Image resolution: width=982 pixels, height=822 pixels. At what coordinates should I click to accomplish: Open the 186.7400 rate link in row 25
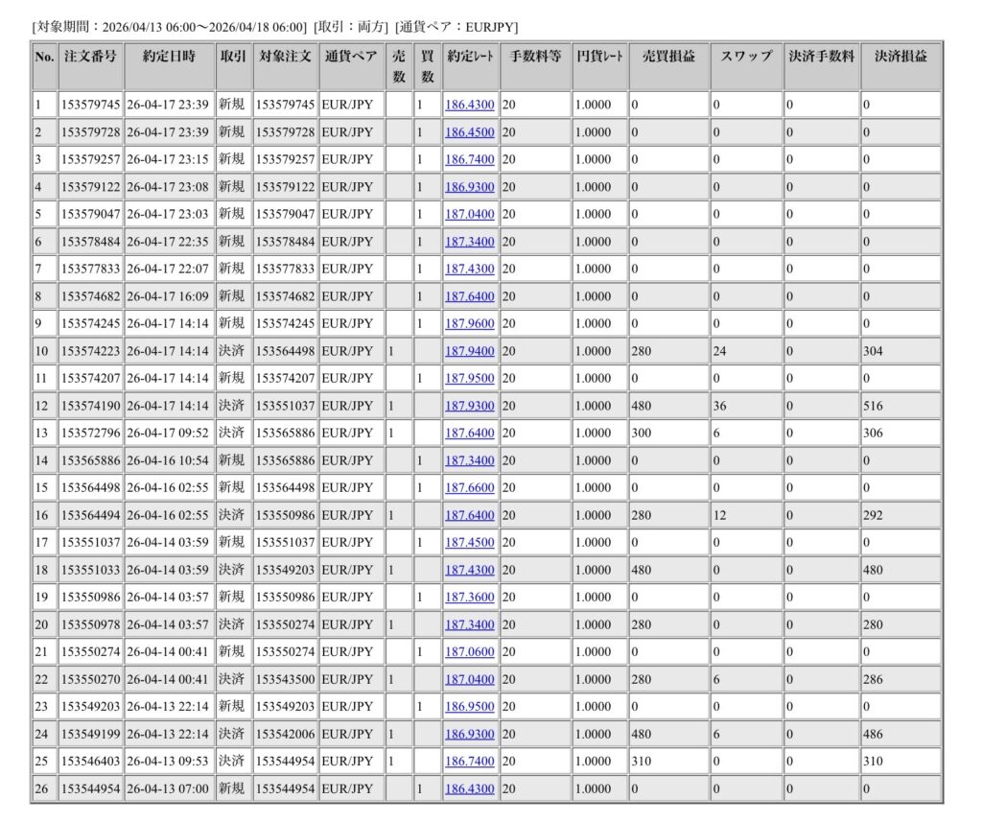tap(470, 762)
